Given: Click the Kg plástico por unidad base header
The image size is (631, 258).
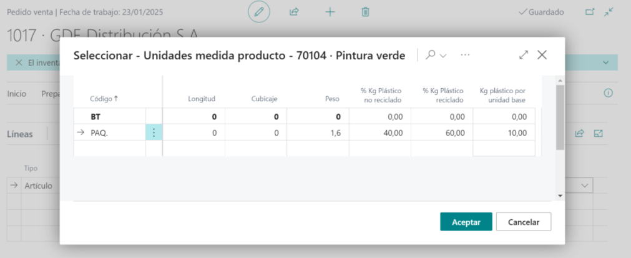Looking at the screenshot, I should (502, 96).
